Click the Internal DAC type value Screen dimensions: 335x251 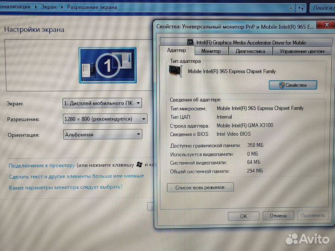click(224, 117)
